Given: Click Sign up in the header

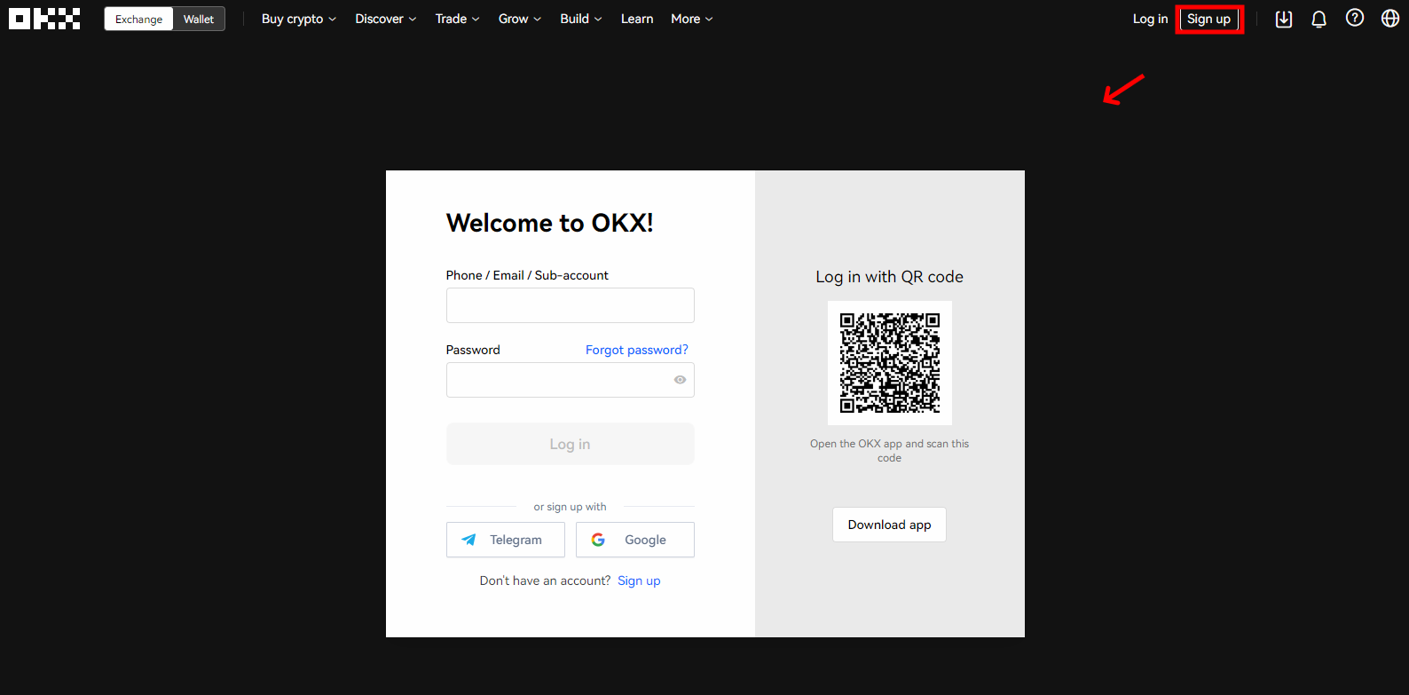Looking at the screenshot, I should [x=1209, y=19].
